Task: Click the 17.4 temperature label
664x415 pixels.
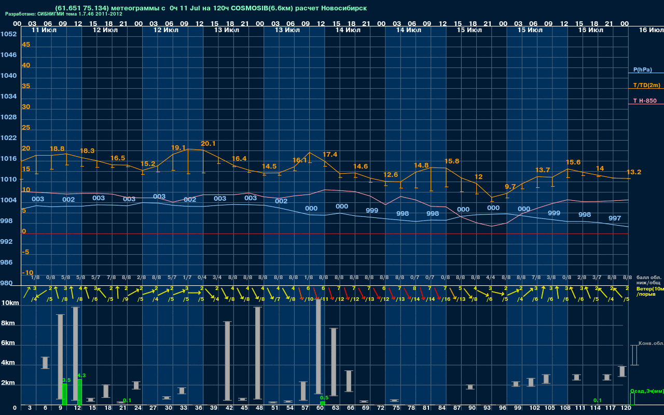Action: point(330,155)
